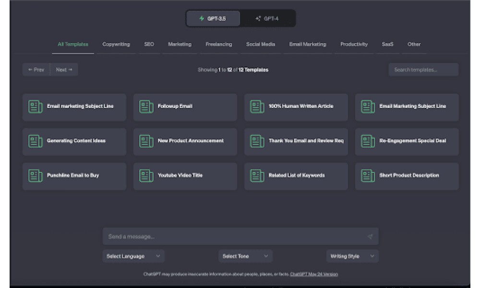
Task: Click the Next page button
Action: (x=64, y=70)
